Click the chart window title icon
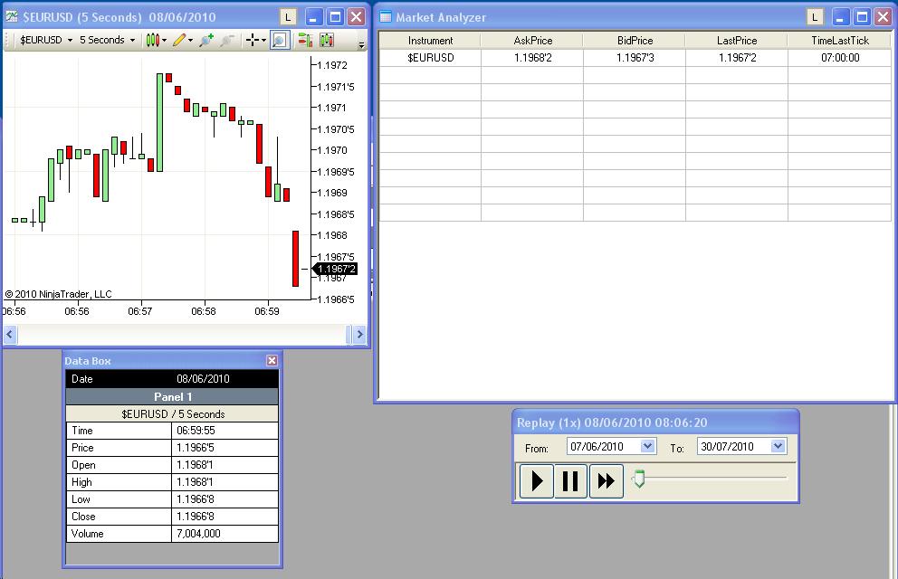 pyautogui.click(x=12, y=16)
